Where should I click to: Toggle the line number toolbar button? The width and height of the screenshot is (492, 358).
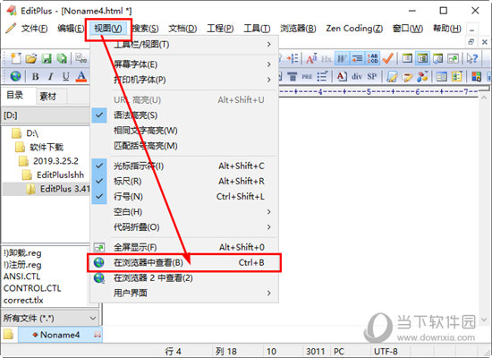click(x=373, y=58)
